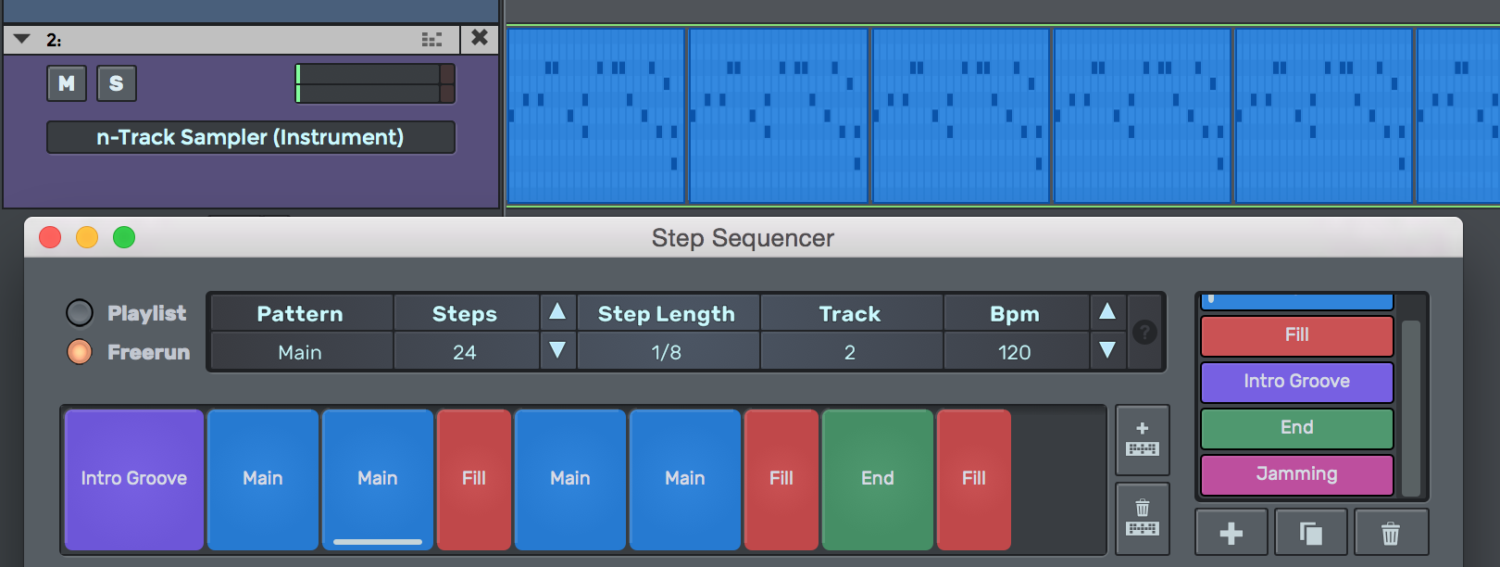Select Playlist mode radio button
Screen dimensions: 1500x567
coord(80,313)
